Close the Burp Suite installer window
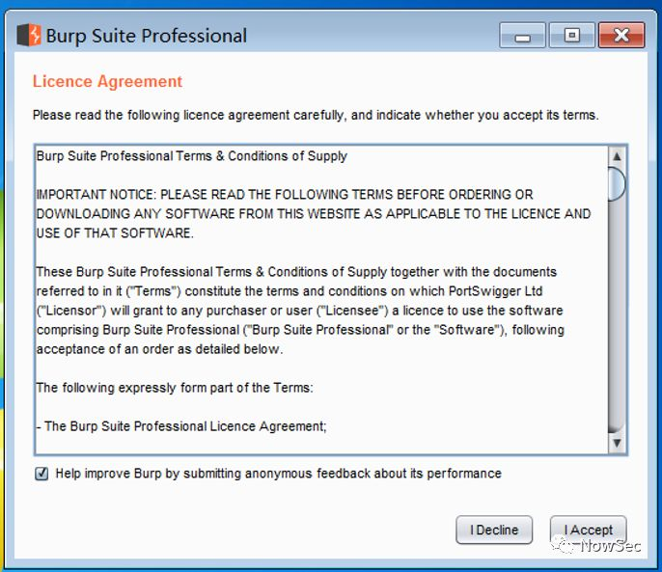 [x=621, y=36]
